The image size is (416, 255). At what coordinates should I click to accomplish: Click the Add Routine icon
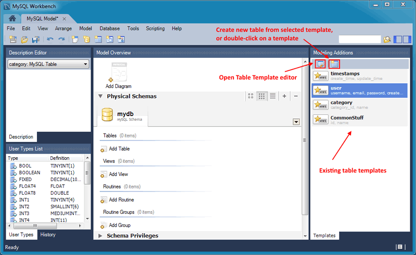[103, 200]
